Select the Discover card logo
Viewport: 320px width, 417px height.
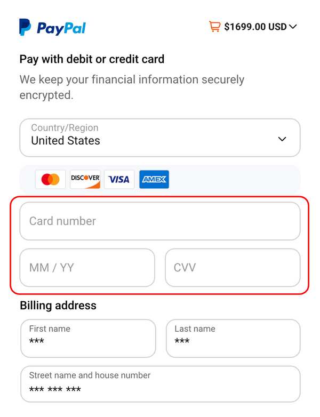click(x=85, y=179)
